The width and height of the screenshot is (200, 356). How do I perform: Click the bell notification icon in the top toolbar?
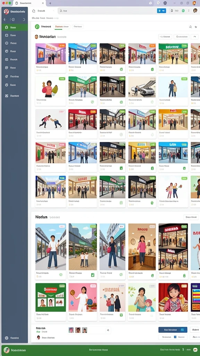[172, 10]
